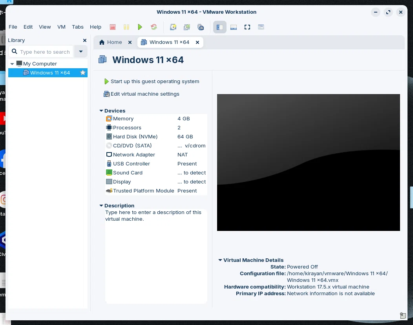Collapse the Virtual Machine Details section

220,260
